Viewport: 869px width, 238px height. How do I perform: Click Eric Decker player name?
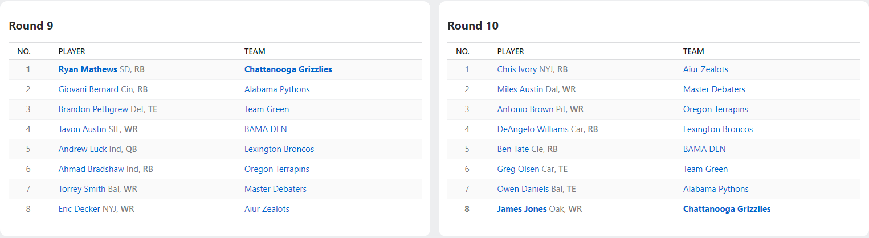(x=79, y=209)
